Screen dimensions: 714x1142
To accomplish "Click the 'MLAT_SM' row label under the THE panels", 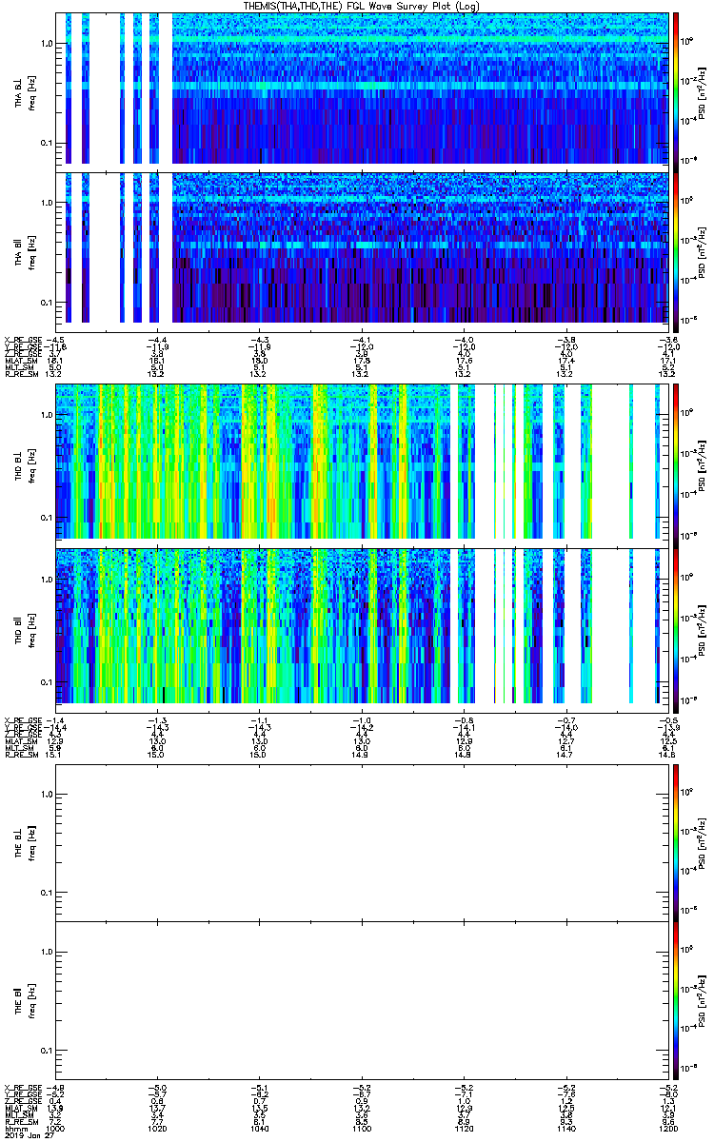I will [19, 1109].
